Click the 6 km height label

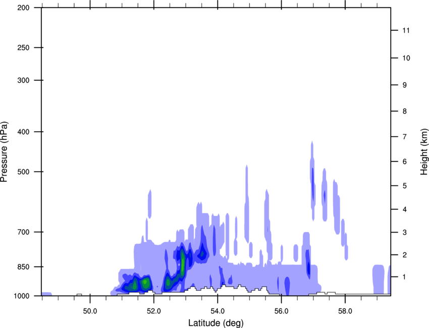pyautogui.click(x=405, y=161)
